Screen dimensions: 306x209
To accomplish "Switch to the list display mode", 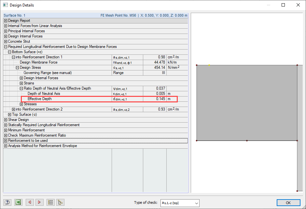I will click(50, 202).
